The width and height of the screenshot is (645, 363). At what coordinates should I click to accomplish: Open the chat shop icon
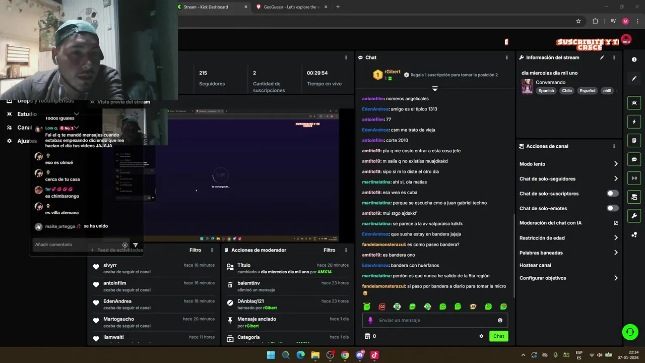pyautogui.click(x=367, y=336)
